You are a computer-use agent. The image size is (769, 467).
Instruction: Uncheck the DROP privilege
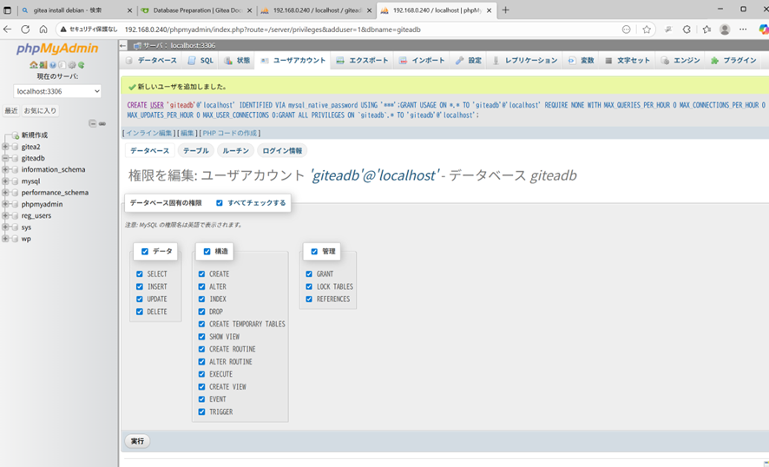point(201,312)
